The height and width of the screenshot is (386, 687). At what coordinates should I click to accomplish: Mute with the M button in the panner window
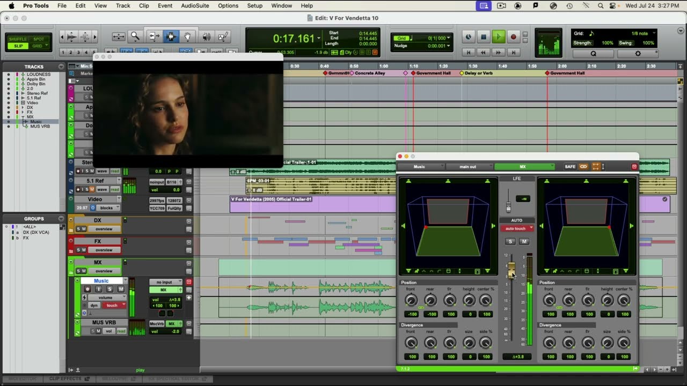click(x=524, y=242)
